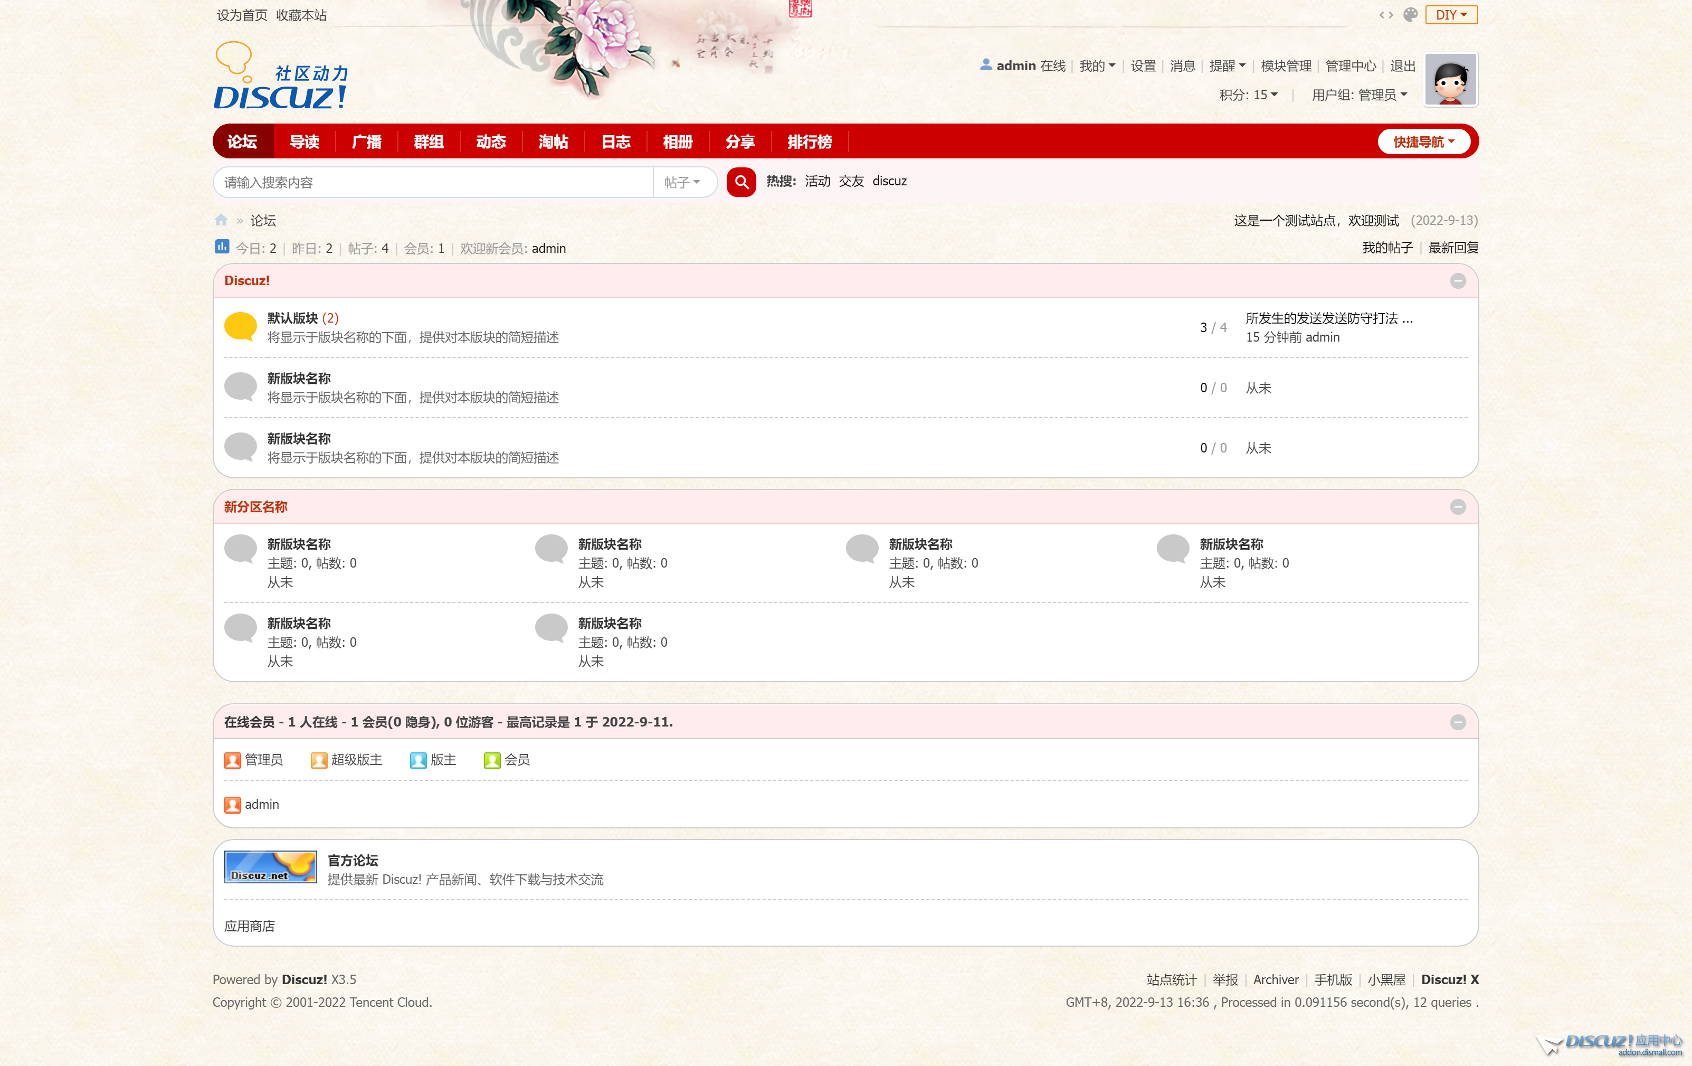The image size is (1692, 1066).
Task: Collapse the 新分区名称 category section
Action: click(x=1457, y=507)
